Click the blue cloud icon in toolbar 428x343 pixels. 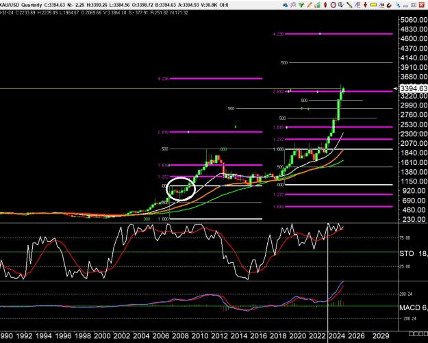[x=286, y=5]
